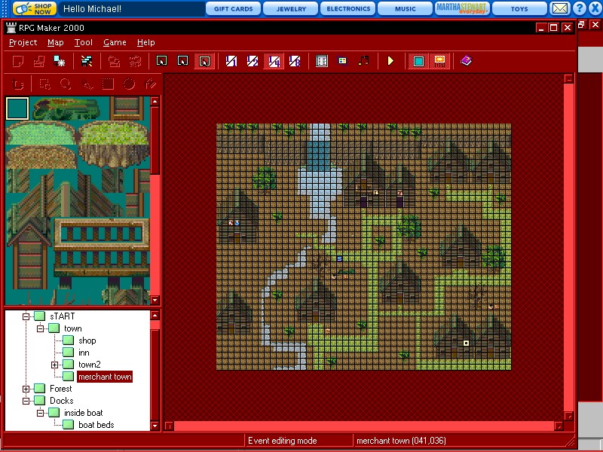The image size is (603, 452).
Task: Select the selected teal tile swatch
Action: [17, 108]
